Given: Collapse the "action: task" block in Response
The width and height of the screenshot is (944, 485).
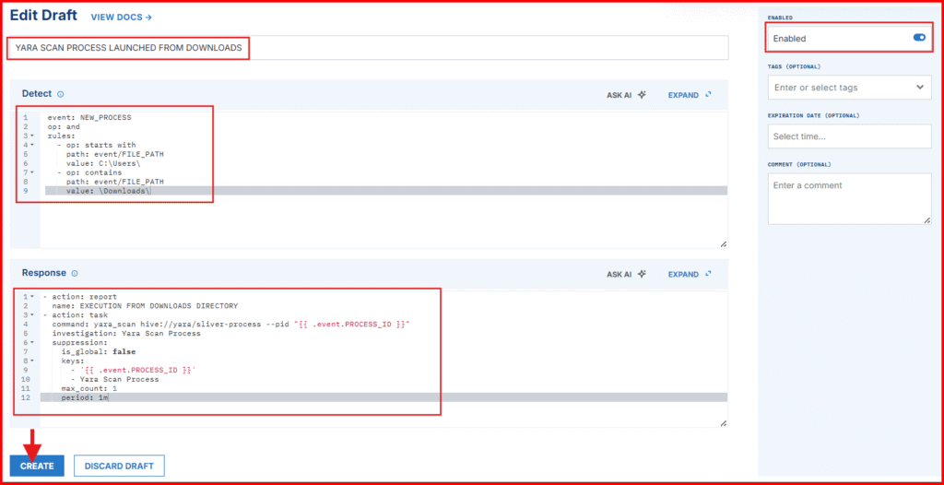Looking at the screenshot, I should click(x=32, y=315).
